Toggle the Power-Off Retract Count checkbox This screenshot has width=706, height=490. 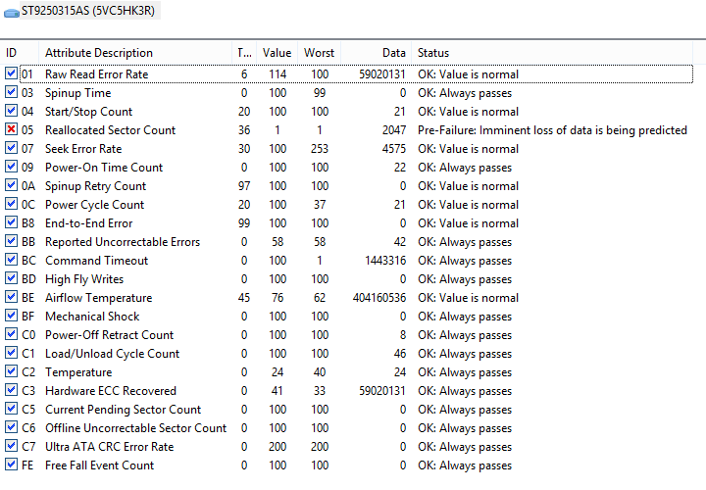pyautogui.click(x=11, y=334)
